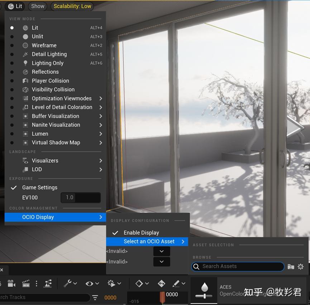
Task: Select the keyframe diamond icon in the toolbar
Action: pos(139,283)
